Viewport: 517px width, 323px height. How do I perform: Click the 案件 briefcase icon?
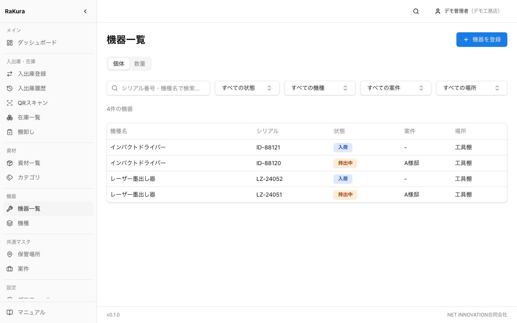[10, 269]
